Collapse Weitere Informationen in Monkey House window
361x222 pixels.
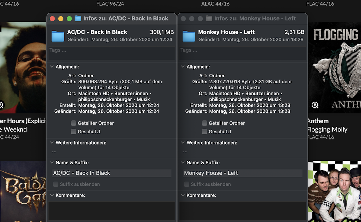[x=183, y=143]
